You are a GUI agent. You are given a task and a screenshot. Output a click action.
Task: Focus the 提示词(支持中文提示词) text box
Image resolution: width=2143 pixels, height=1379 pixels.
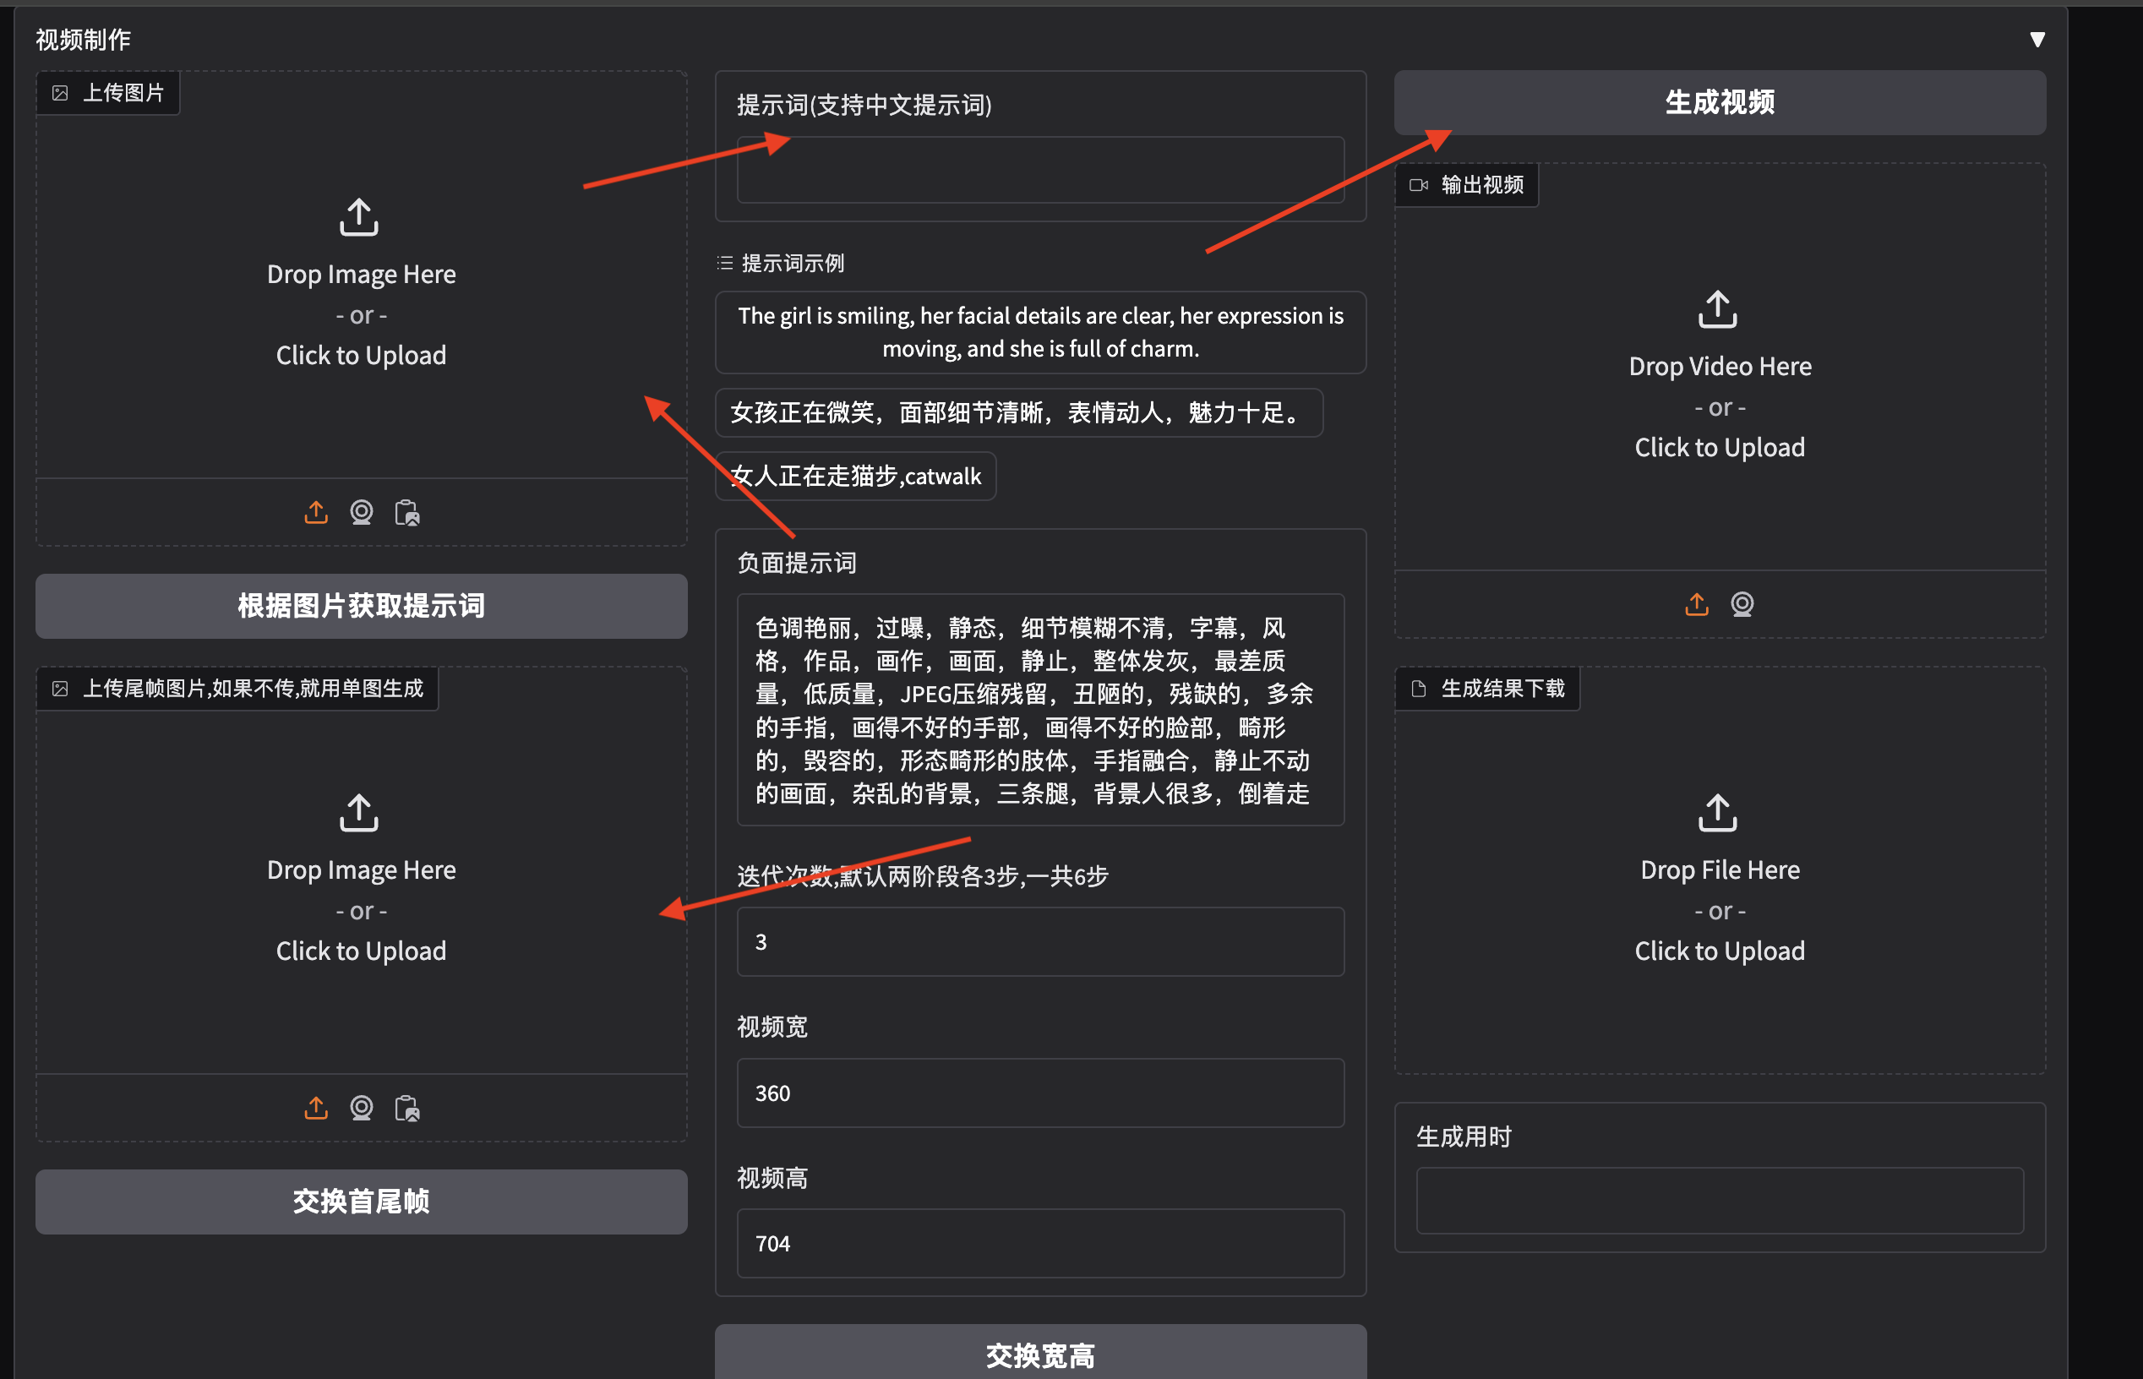point(1039,170)
